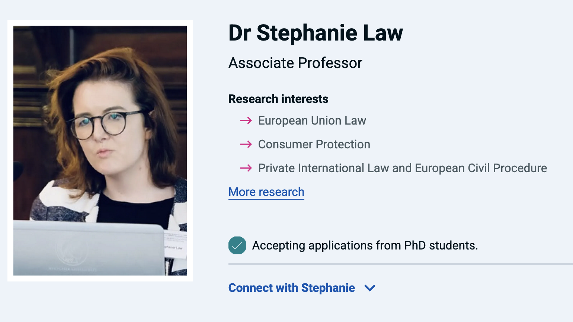Select the European Union Law interest text

[x=312, y=120]
